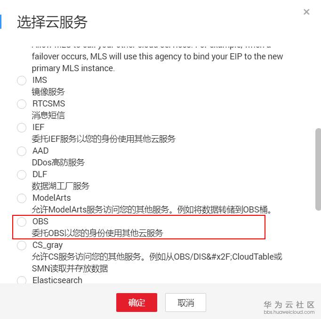Click the vertical scrollbar thumb
321x319 pixels.
point(318,169)
